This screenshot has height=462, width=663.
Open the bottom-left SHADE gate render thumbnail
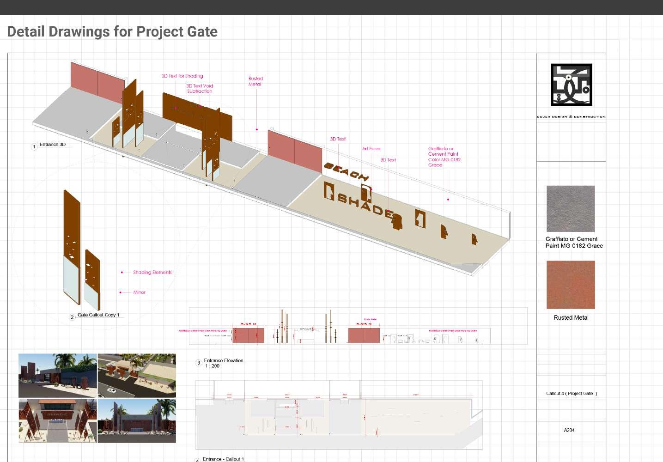coord(58,421)
